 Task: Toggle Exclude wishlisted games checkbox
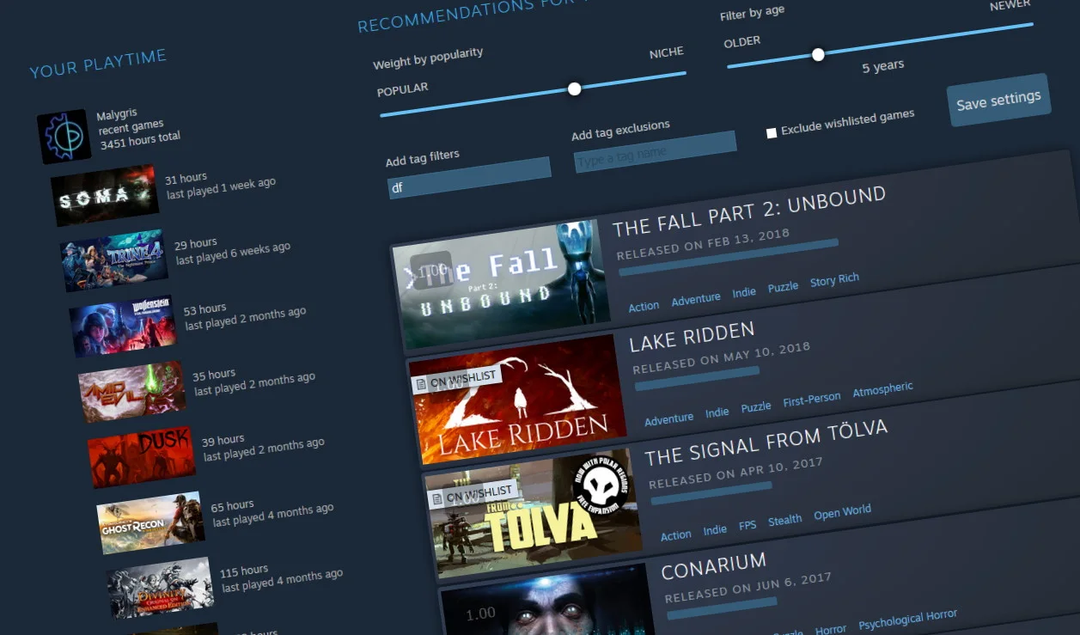(772, 133)
